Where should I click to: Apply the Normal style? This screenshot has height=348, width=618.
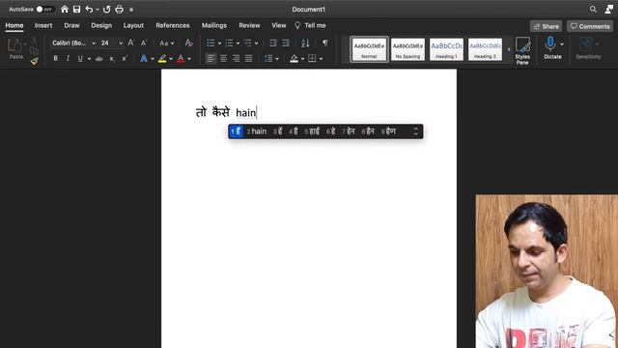pos(369,49)
